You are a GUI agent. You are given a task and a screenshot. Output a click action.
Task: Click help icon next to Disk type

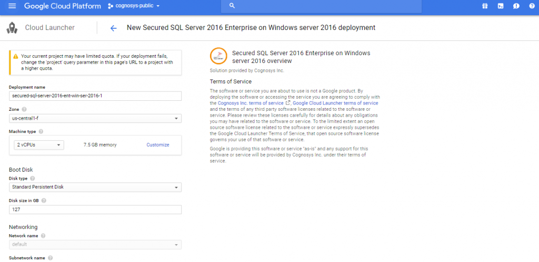(33, 179)
